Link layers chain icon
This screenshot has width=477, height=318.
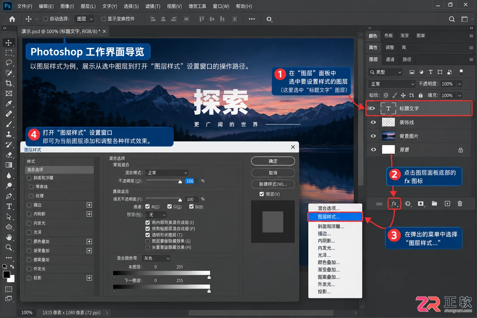[379, 204]
